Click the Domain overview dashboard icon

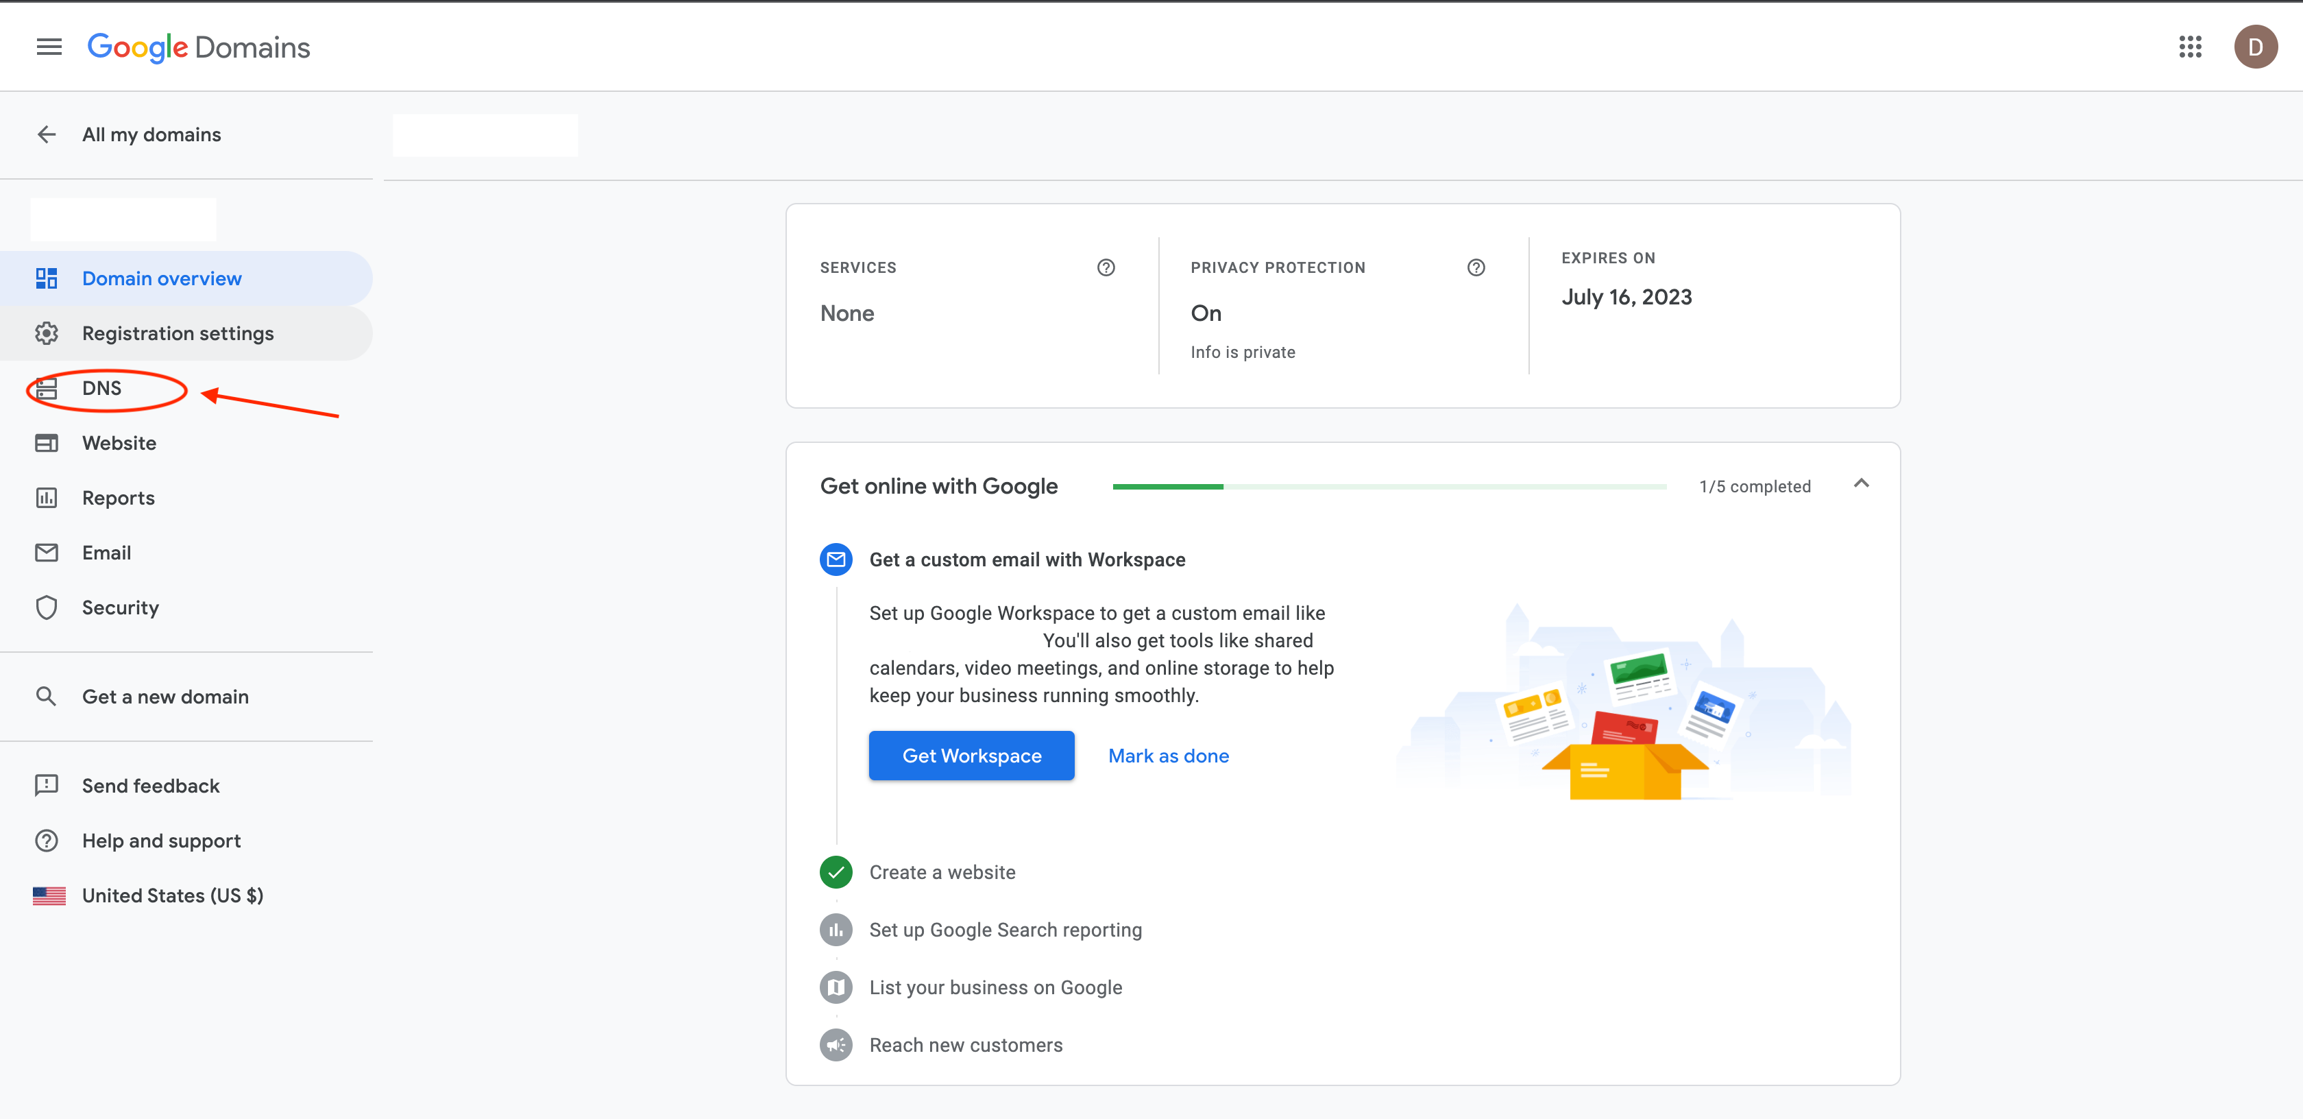(47, 278)
